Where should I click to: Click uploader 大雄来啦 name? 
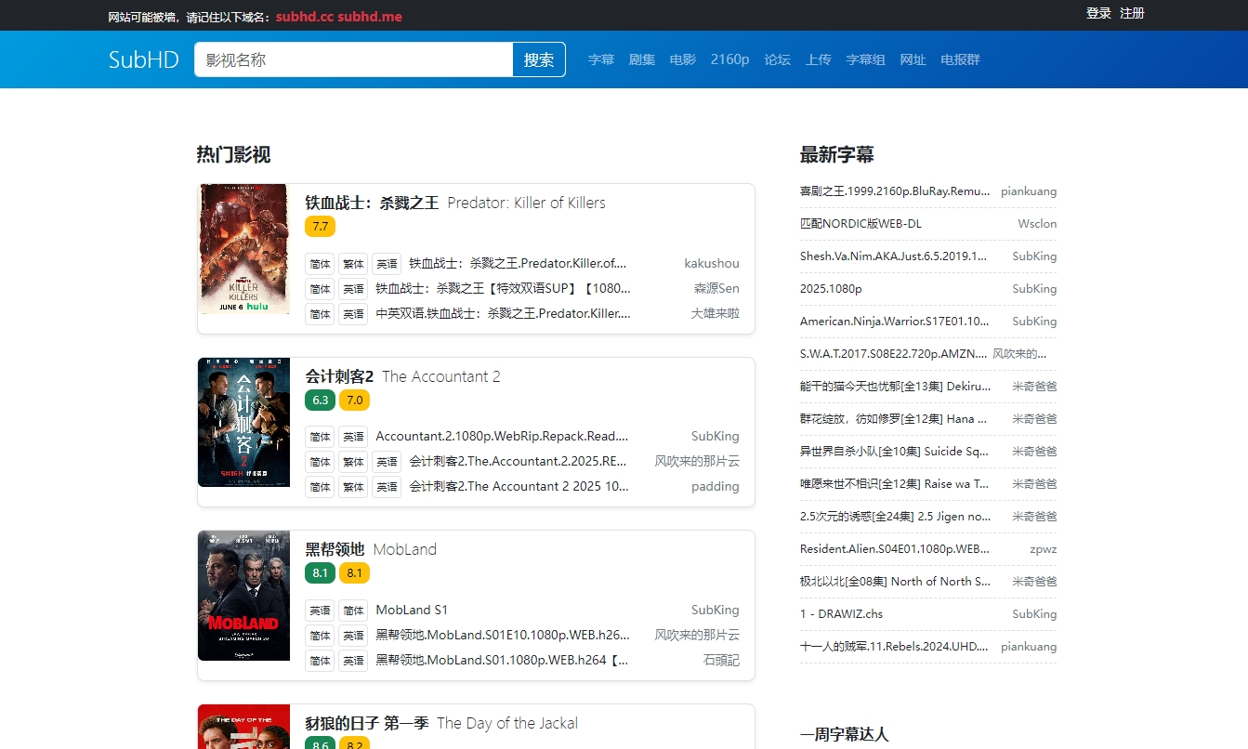716,313
